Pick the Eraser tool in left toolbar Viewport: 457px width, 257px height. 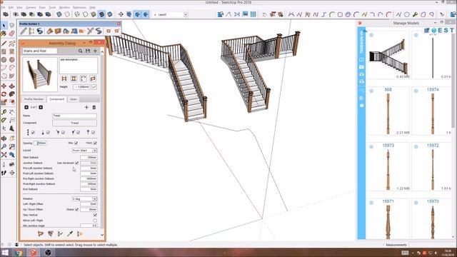[x=11, y=34]
